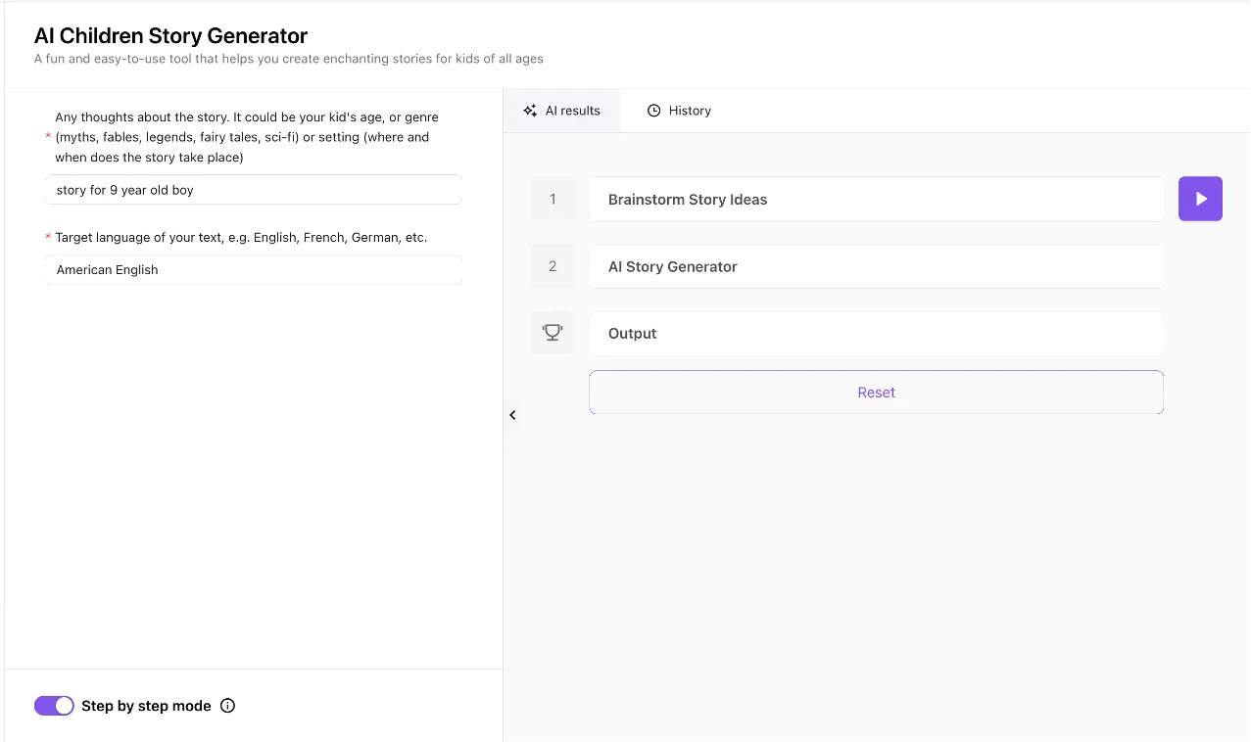The image size is (1251, 742).
Task: Open the Output row
Action: coord(876,334)
